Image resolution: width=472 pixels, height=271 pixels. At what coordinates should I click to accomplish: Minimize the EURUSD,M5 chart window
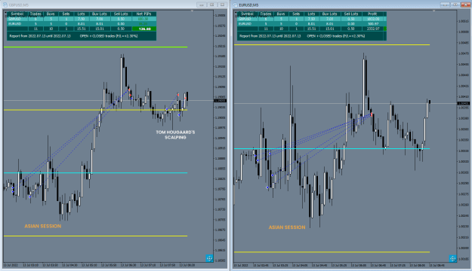(x=445, y=5)
